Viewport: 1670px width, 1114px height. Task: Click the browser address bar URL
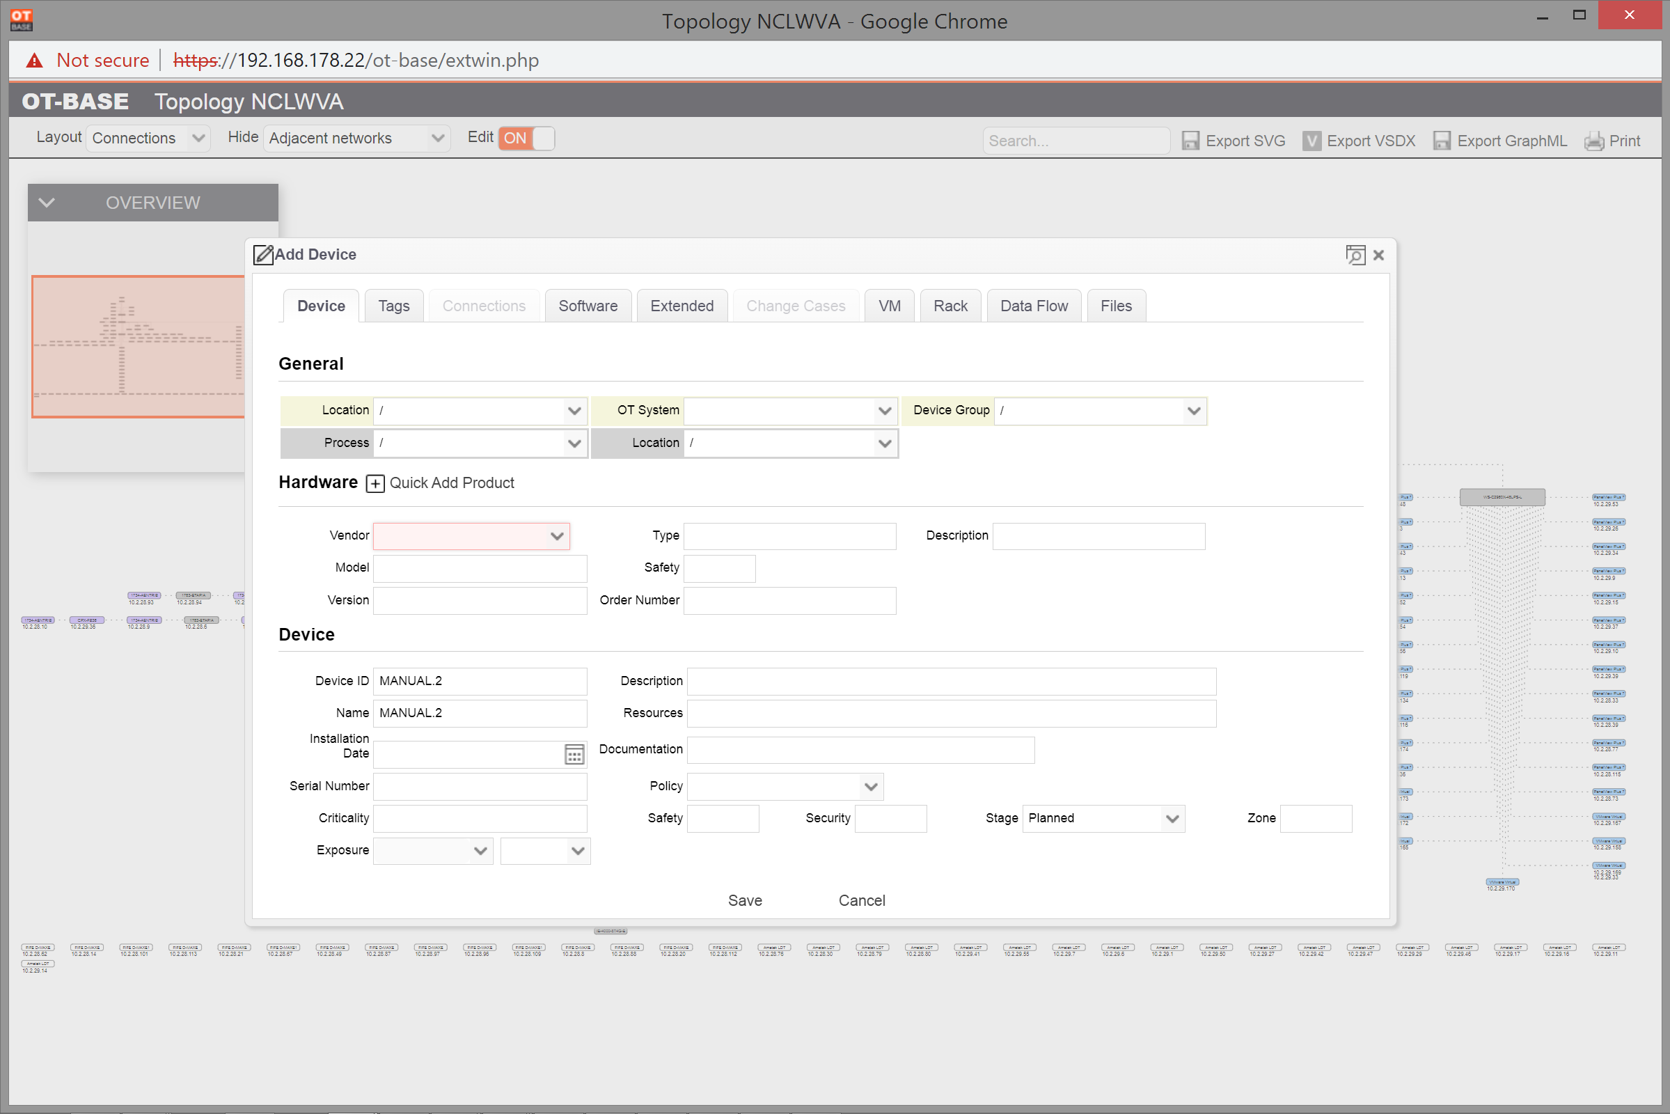[x=356, y=61]
